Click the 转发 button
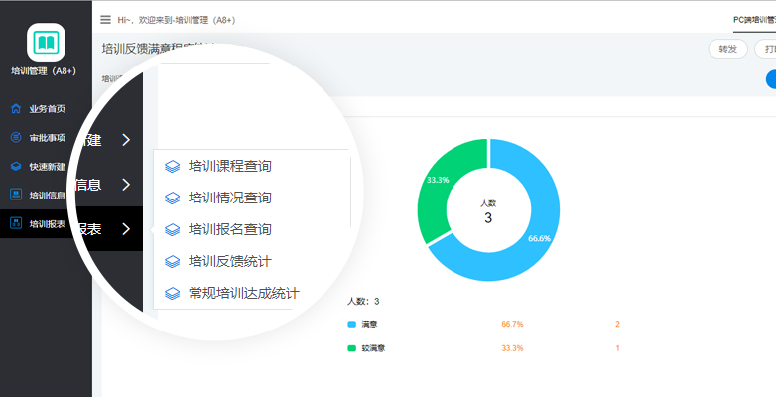The image size is (776, 397). 727,50
